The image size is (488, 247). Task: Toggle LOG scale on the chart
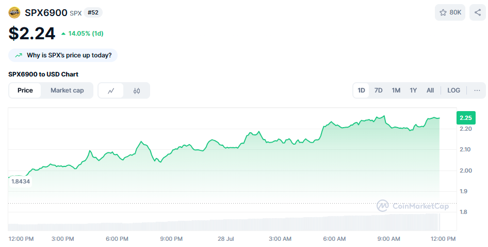point(454,90)
